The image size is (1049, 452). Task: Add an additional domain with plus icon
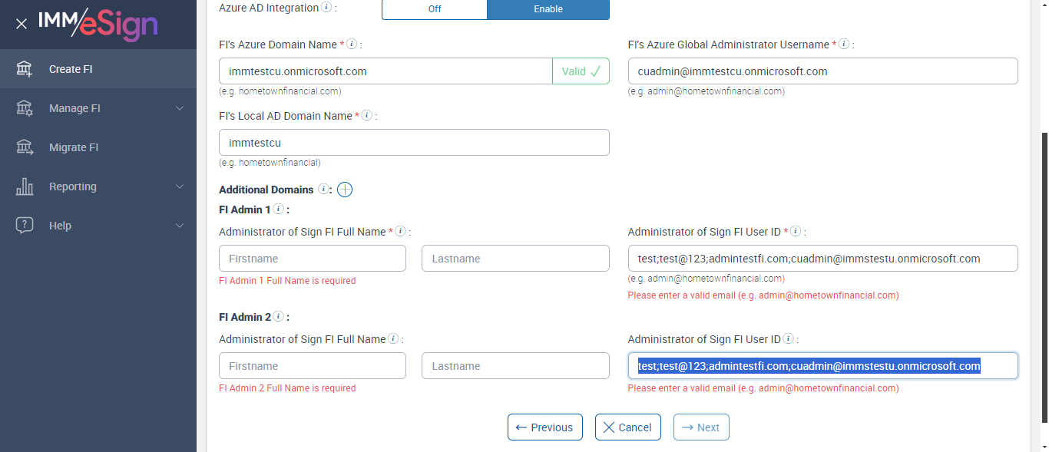[x=345, y=190]
